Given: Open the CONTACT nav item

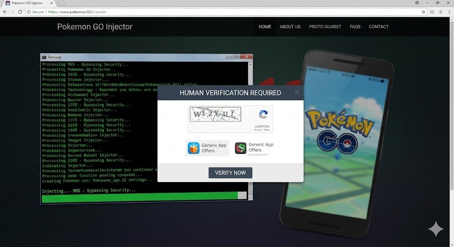Looking at the screenshot, I should pyautogui.click(x=379, y=27).
